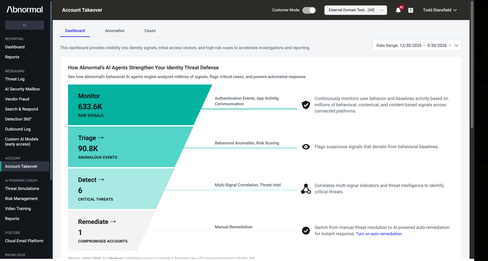Clear the date range with X icon
Viewport: 488px width, 261px height.
pos(450,45)
